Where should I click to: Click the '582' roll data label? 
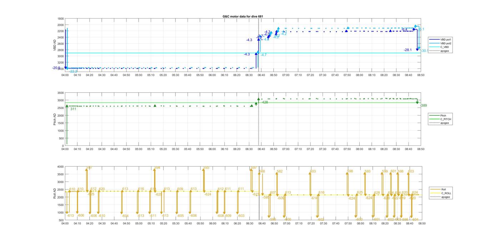[x=280, y=171]
